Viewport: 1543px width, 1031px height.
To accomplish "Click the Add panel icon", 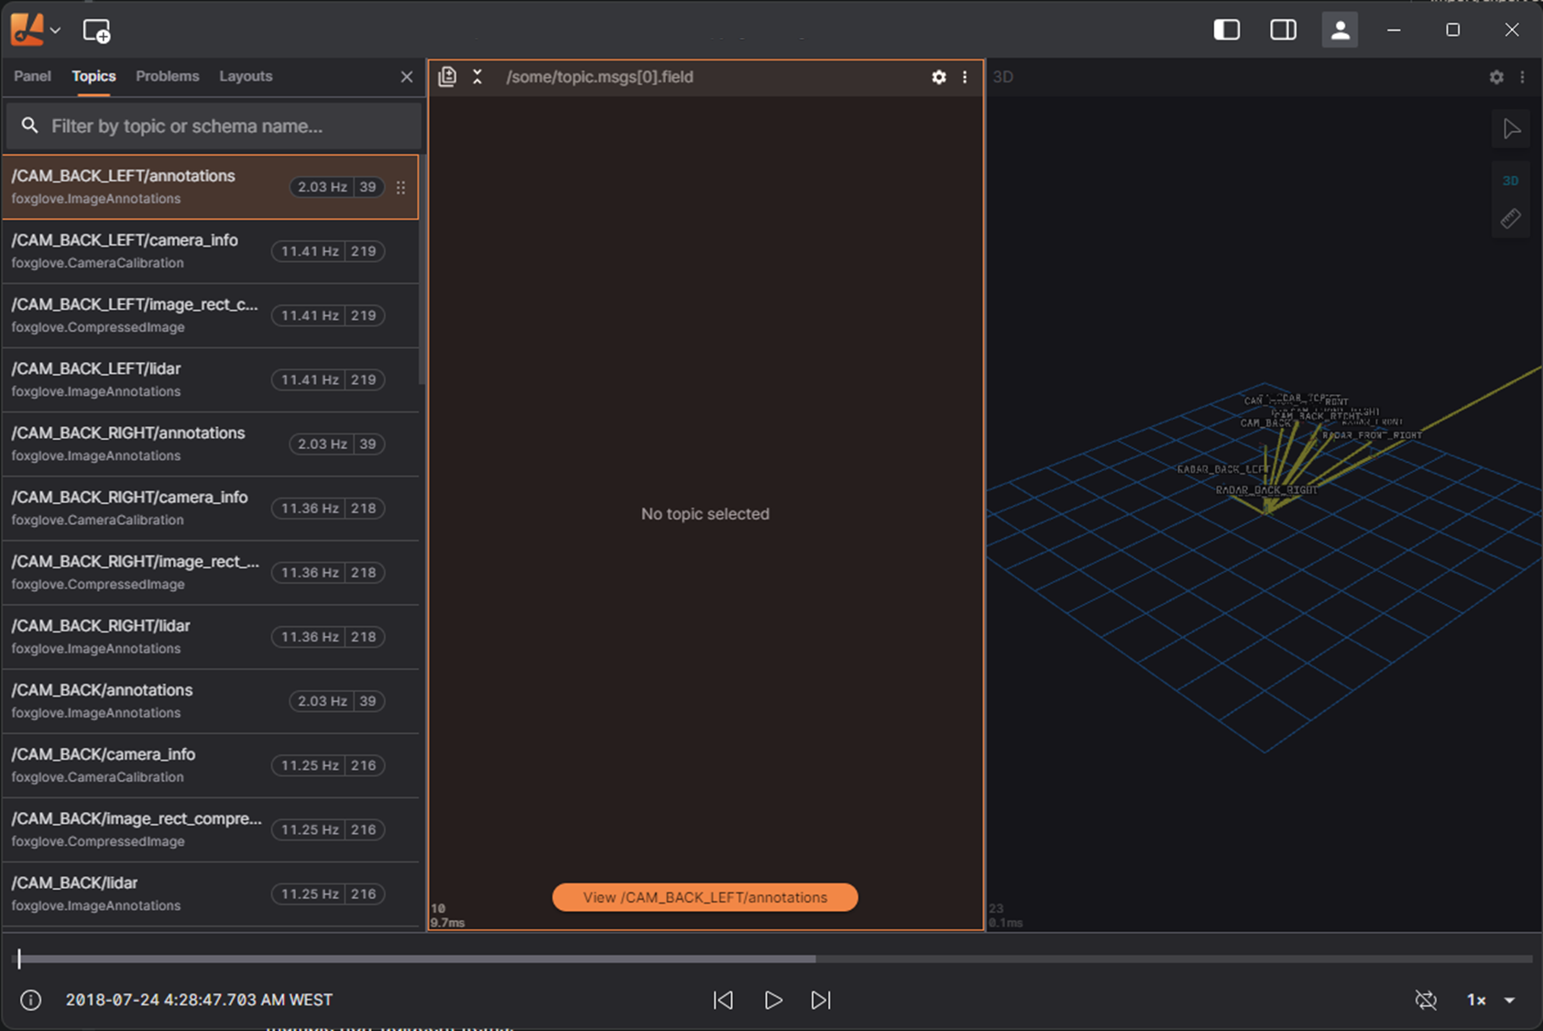I will pos(96,30).
